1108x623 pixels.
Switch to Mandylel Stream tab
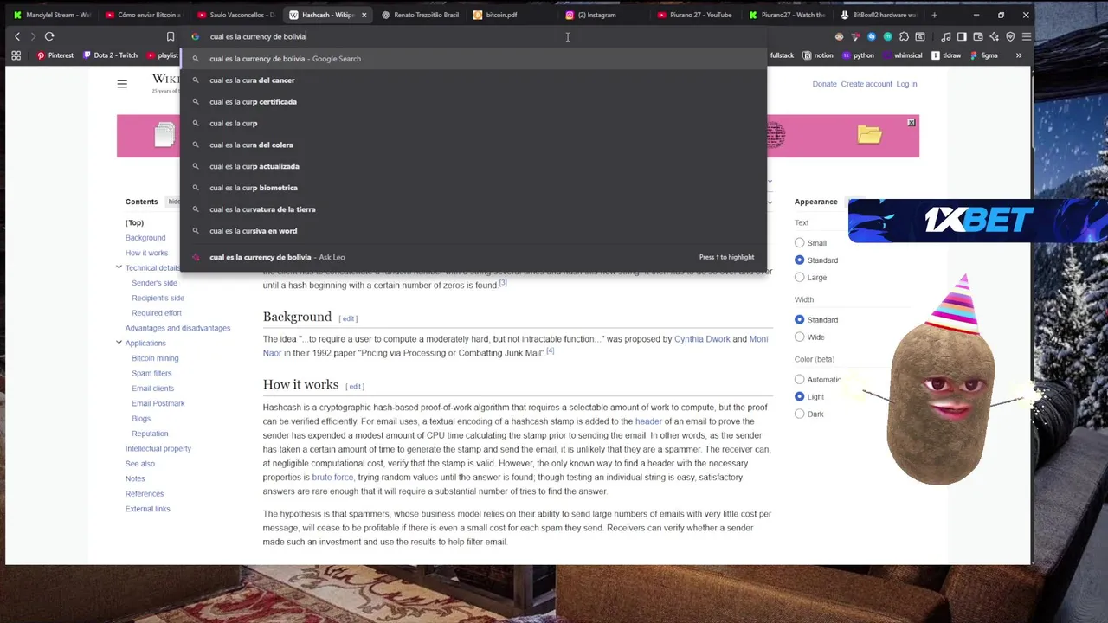pyautogui.click(x=52, y=15)
